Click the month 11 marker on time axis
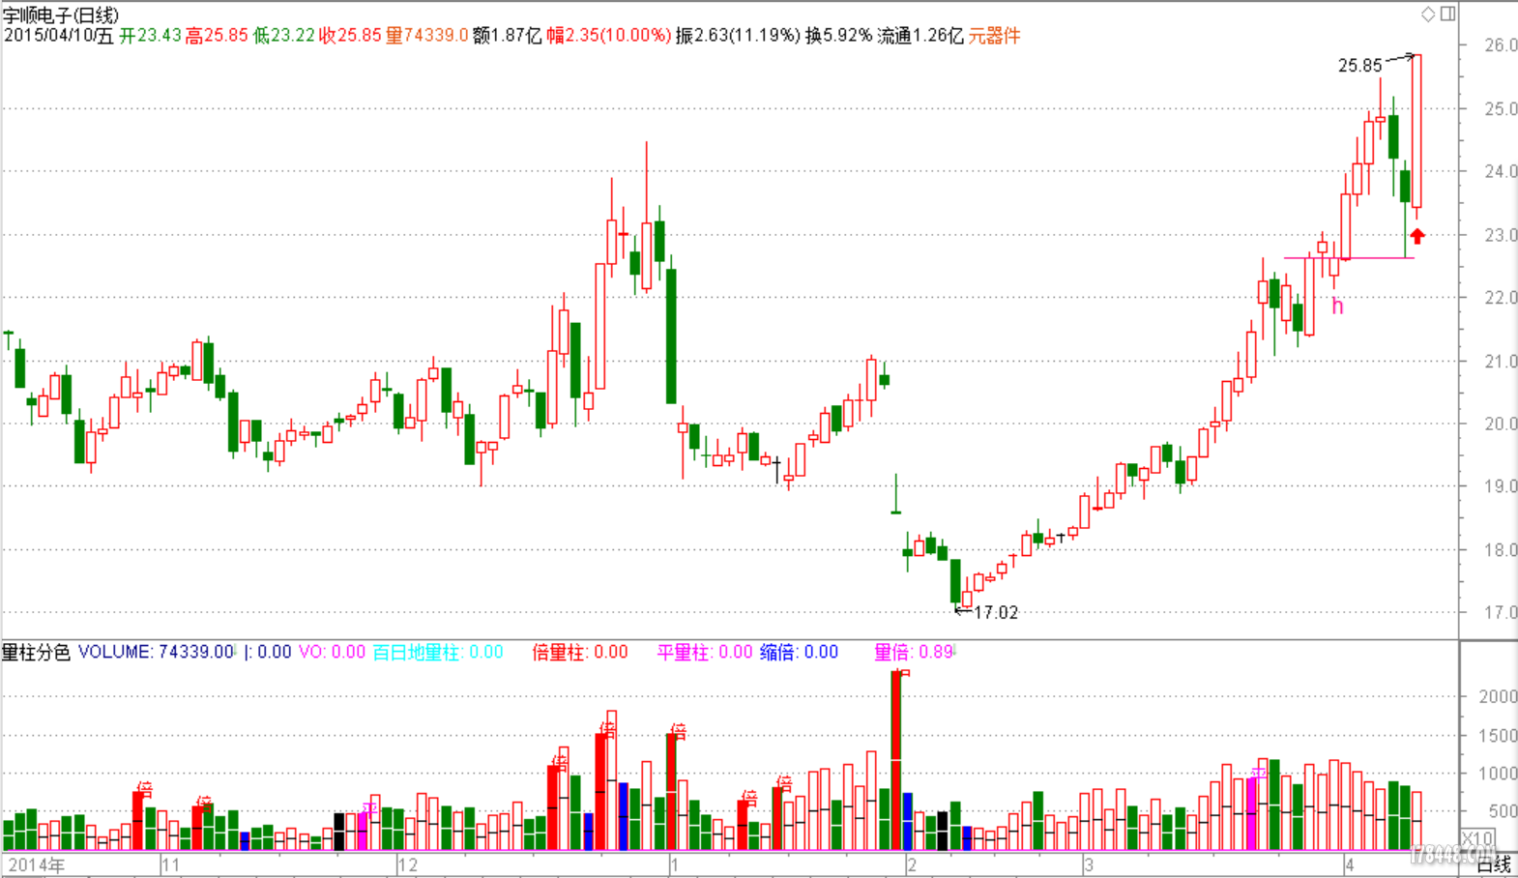Viewport: 1518px width, 878px height. click(x=170, y=864)
